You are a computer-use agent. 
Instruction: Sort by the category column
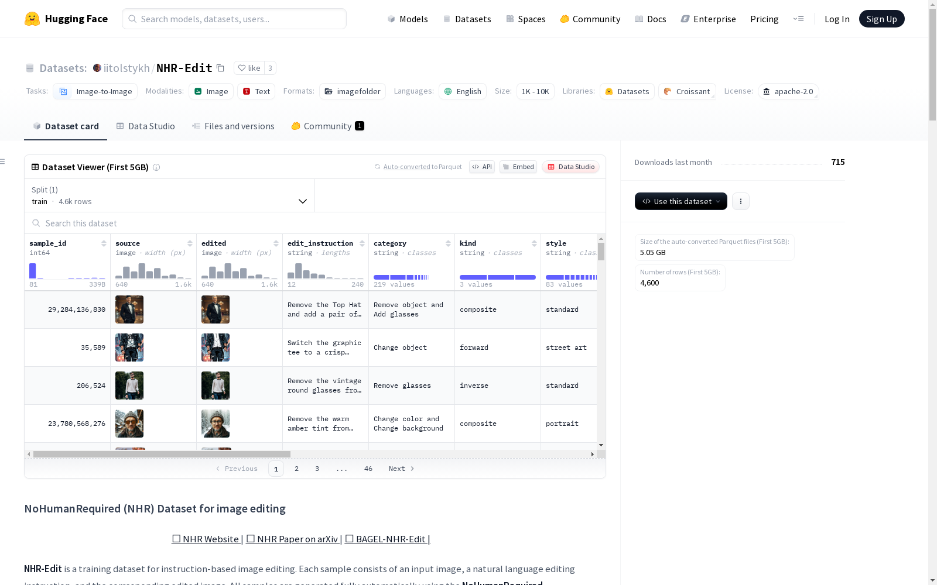coord(448,243)
